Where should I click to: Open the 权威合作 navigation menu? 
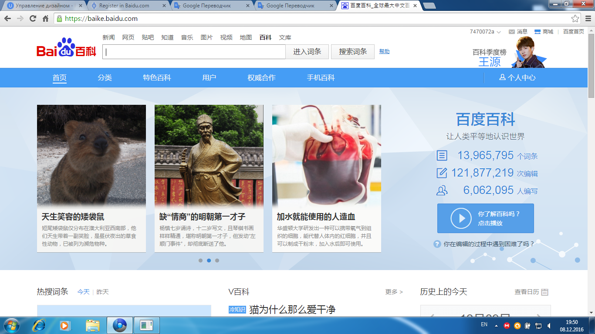[x=262, y=77]
